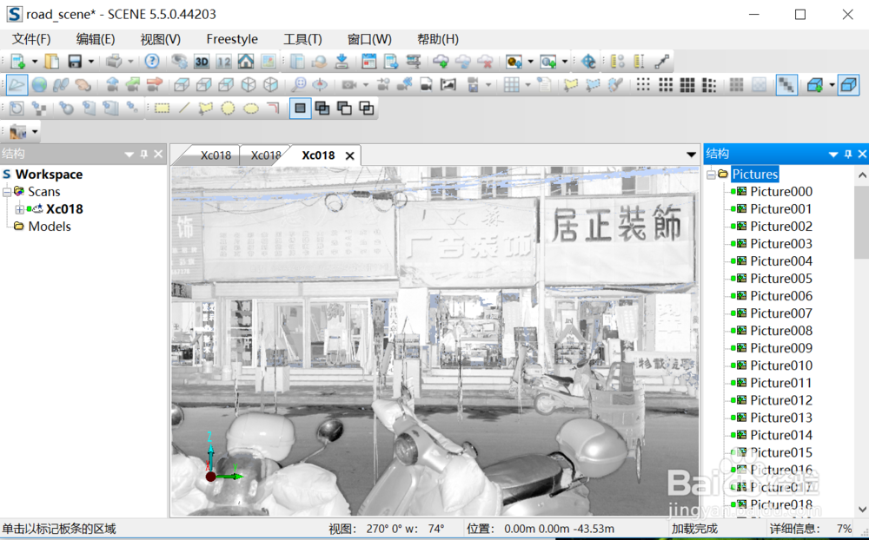Screen dimensions: 869x540
Task: Toggle the add-to-selection mode button
Action: coord(322,108)
